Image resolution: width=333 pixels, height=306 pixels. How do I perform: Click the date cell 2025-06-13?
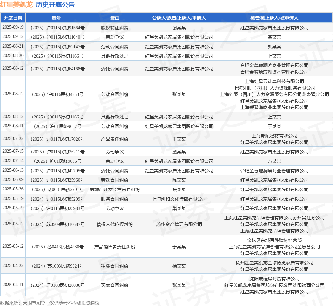point(13,170)
